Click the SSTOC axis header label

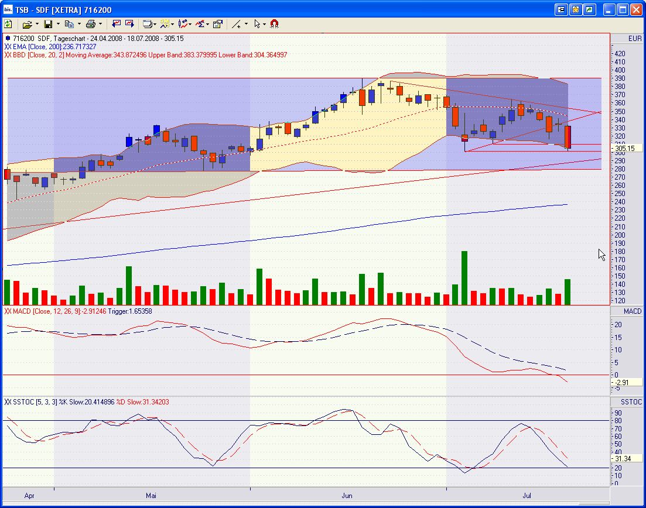coord(631,402)
